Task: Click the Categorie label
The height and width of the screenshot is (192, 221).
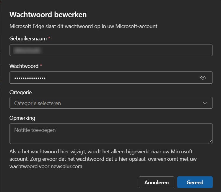Action: (21, 92)
